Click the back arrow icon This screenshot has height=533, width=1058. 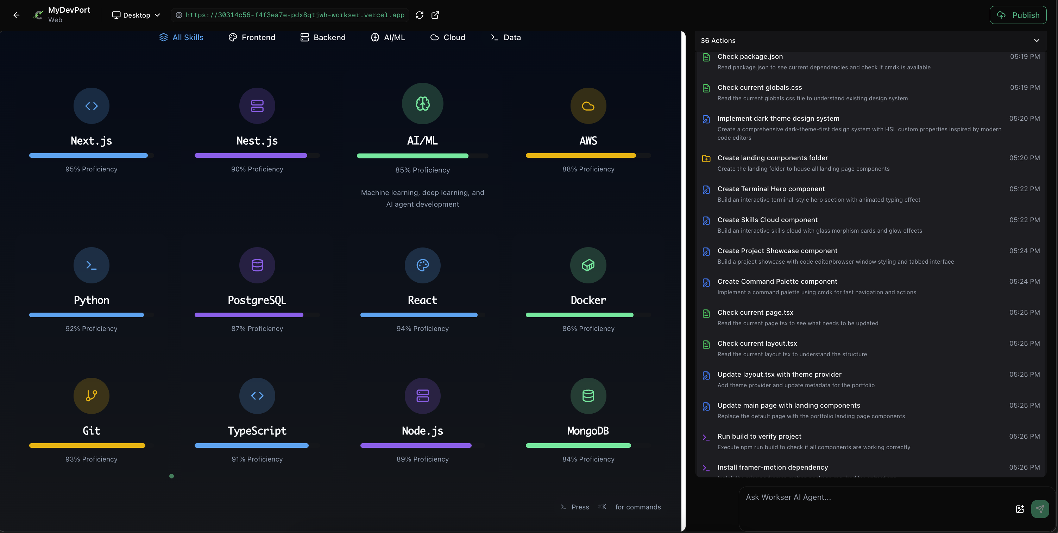[x=17, y=15]
